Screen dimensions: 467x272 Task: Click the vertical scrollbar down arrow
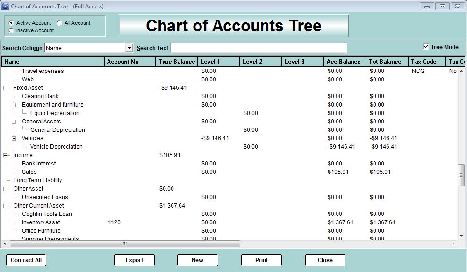click(461, 236)
